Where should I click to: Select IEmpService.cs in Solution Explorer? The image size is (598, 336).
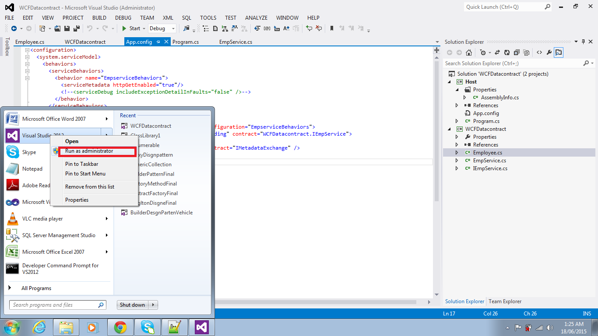[490, 168]
